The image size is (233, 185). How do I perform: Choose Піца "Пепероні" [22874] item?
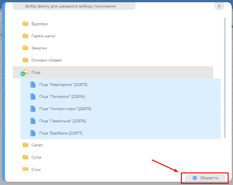coord(62,96)
